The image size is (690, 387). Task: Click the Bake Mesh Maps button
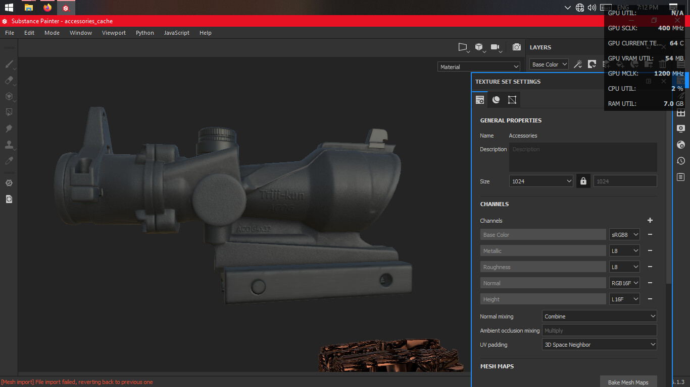point(628,381)
